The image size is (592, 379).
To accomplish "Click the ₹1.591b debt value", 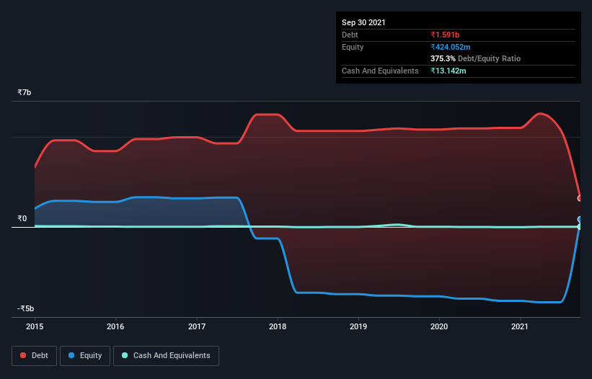I will click(x=445, y=35).
